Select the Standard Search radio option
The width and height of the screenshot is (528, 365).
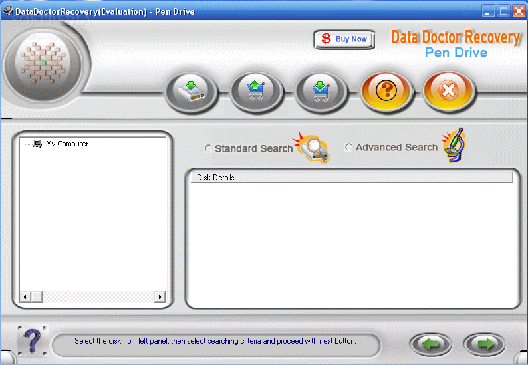(x=208, y=148)
